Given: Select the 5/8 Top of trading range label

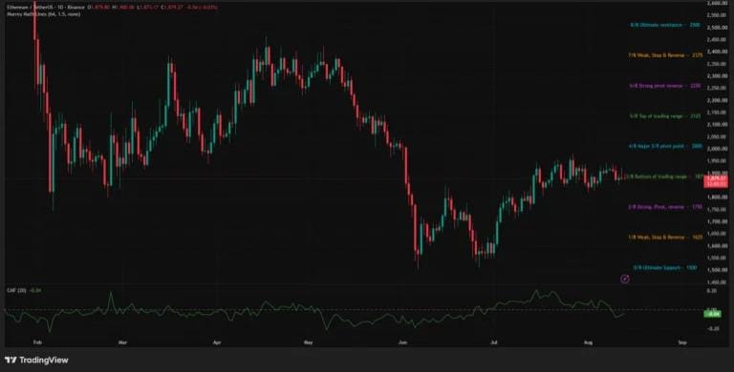Looking at the screenshot, I should click(x=665, y=116).
